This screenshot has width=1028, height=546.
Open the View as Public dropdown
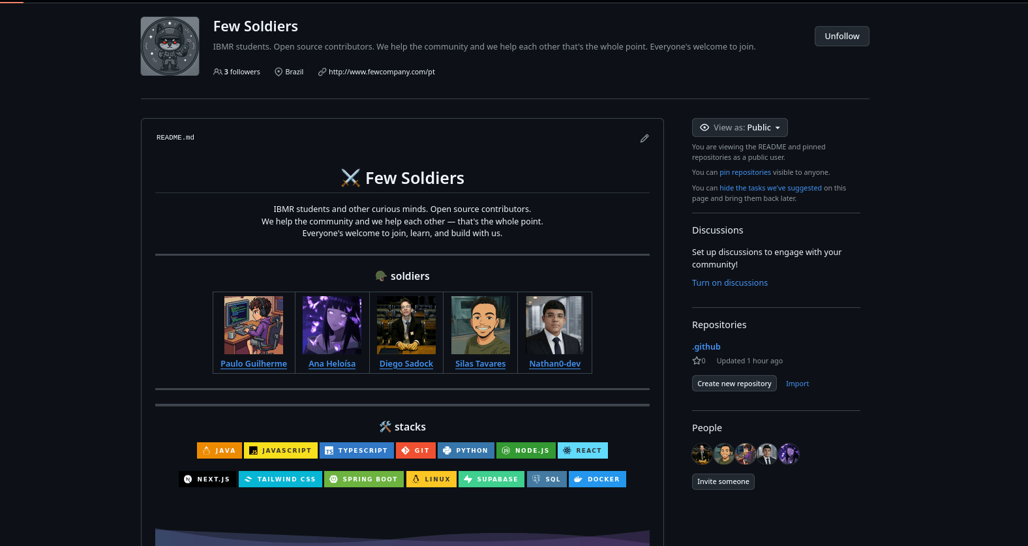740,127
